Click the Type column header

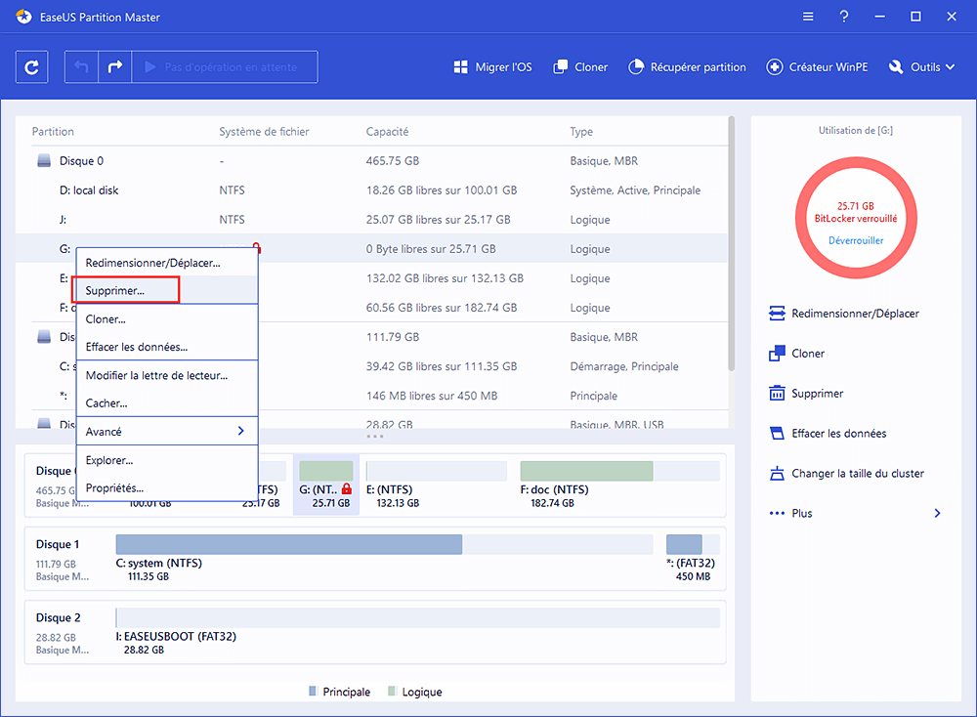(x=581, y=132)
